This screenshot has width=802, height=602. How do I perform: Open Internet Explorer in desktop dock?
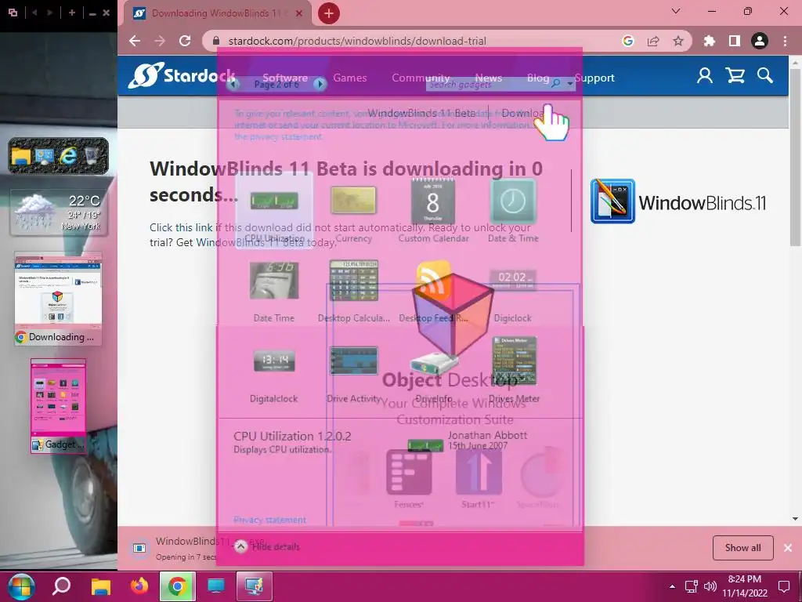click(x=68, y=156)
